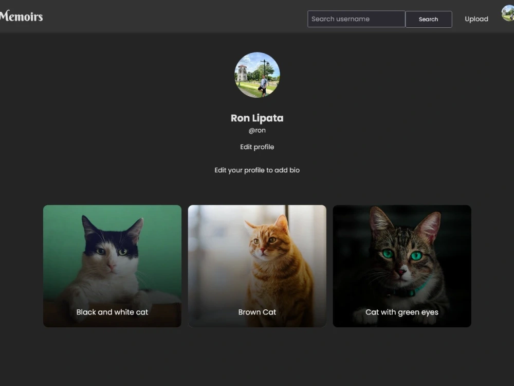Screen dimensions: 514x386
Task: Open the Memoirs logo home link
Action: pos(21,16)
